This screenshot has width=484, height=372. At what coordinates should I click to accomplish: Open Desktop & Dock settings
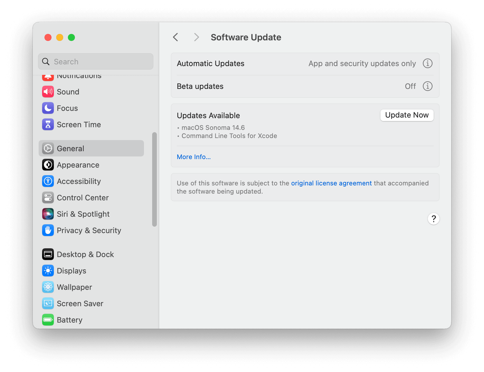click(x=85, y=254)
